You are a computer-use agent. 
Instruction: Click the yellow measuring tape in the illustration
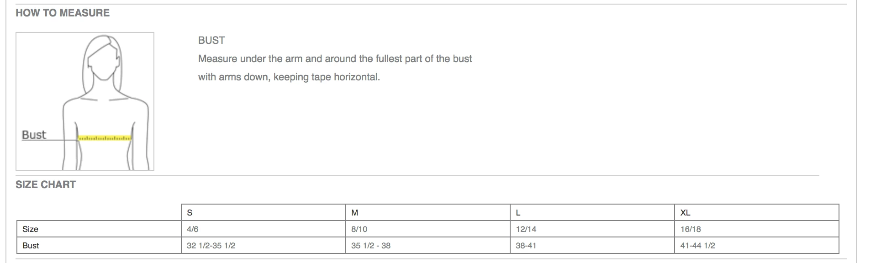105,138
